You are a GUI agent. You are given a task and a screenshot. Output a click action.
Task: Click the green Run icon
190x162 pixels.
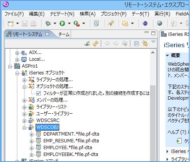(x=62, y=23)
